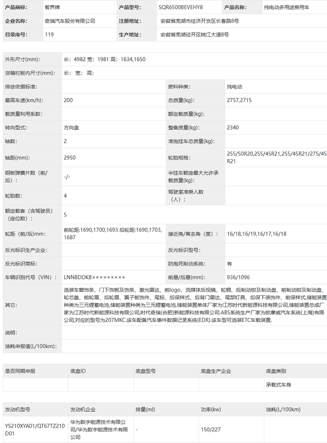
Task: Click total mass value 2757,2715
Action: point(239,100)
